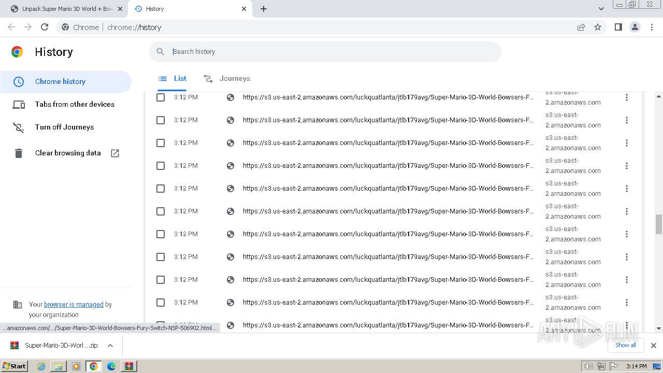Close the History tab
This screenshot has width=663, height=373.
[x=244, y=9]
